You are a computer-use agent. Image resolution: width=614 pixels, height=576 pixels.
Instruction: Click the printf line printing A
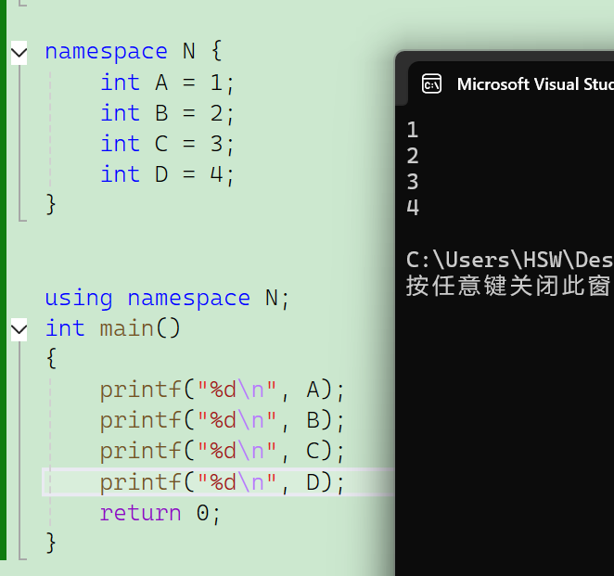[x=222, y=390]
